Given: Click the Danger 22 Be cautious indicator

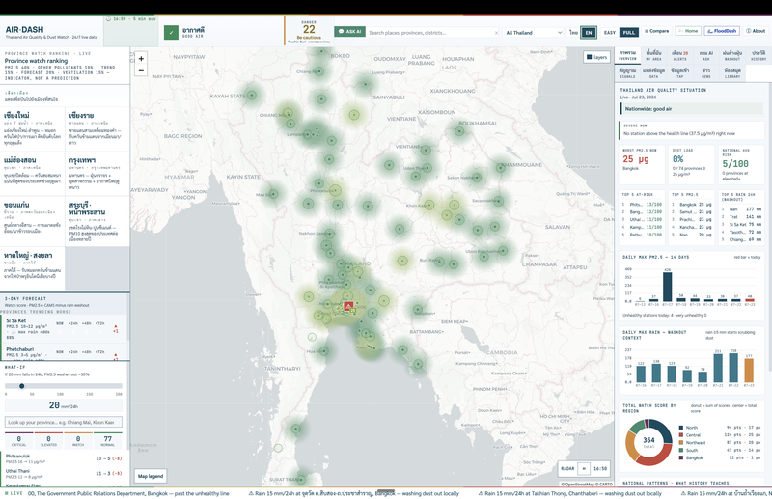Looking at the screenshot, I should [309, 32].
